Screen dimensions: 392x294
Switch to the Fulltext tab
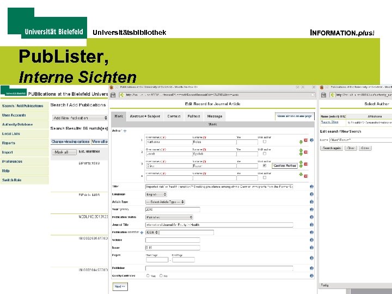[x=194, y=117]
